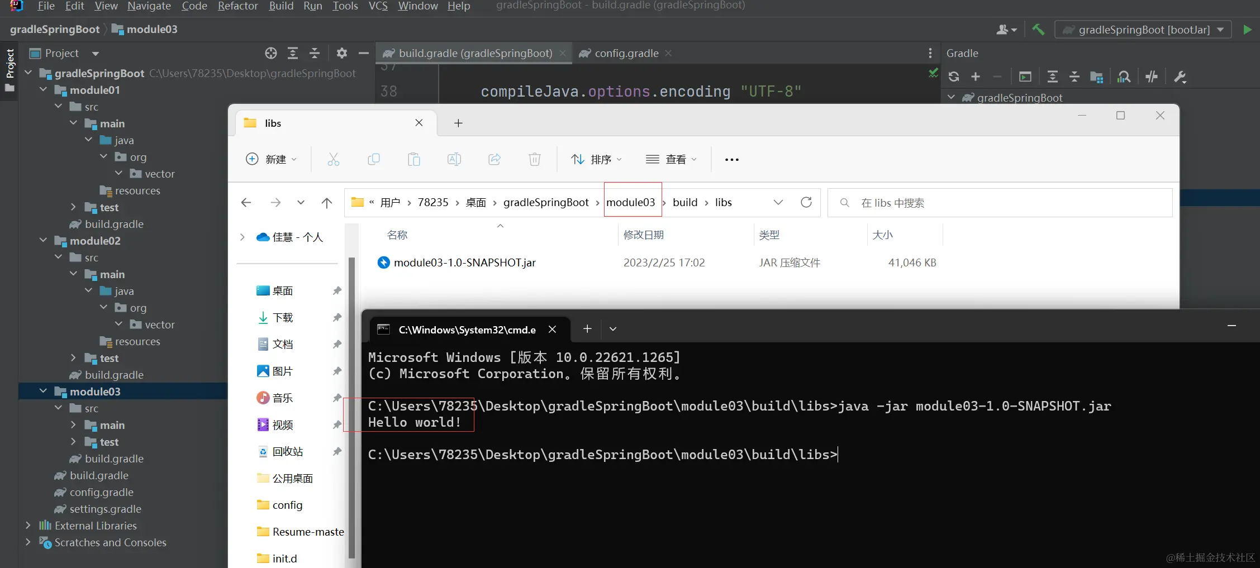Open Execute Gradle Task window
1260x568 pixels.
pyautogui.click(x=1025, y=77)
